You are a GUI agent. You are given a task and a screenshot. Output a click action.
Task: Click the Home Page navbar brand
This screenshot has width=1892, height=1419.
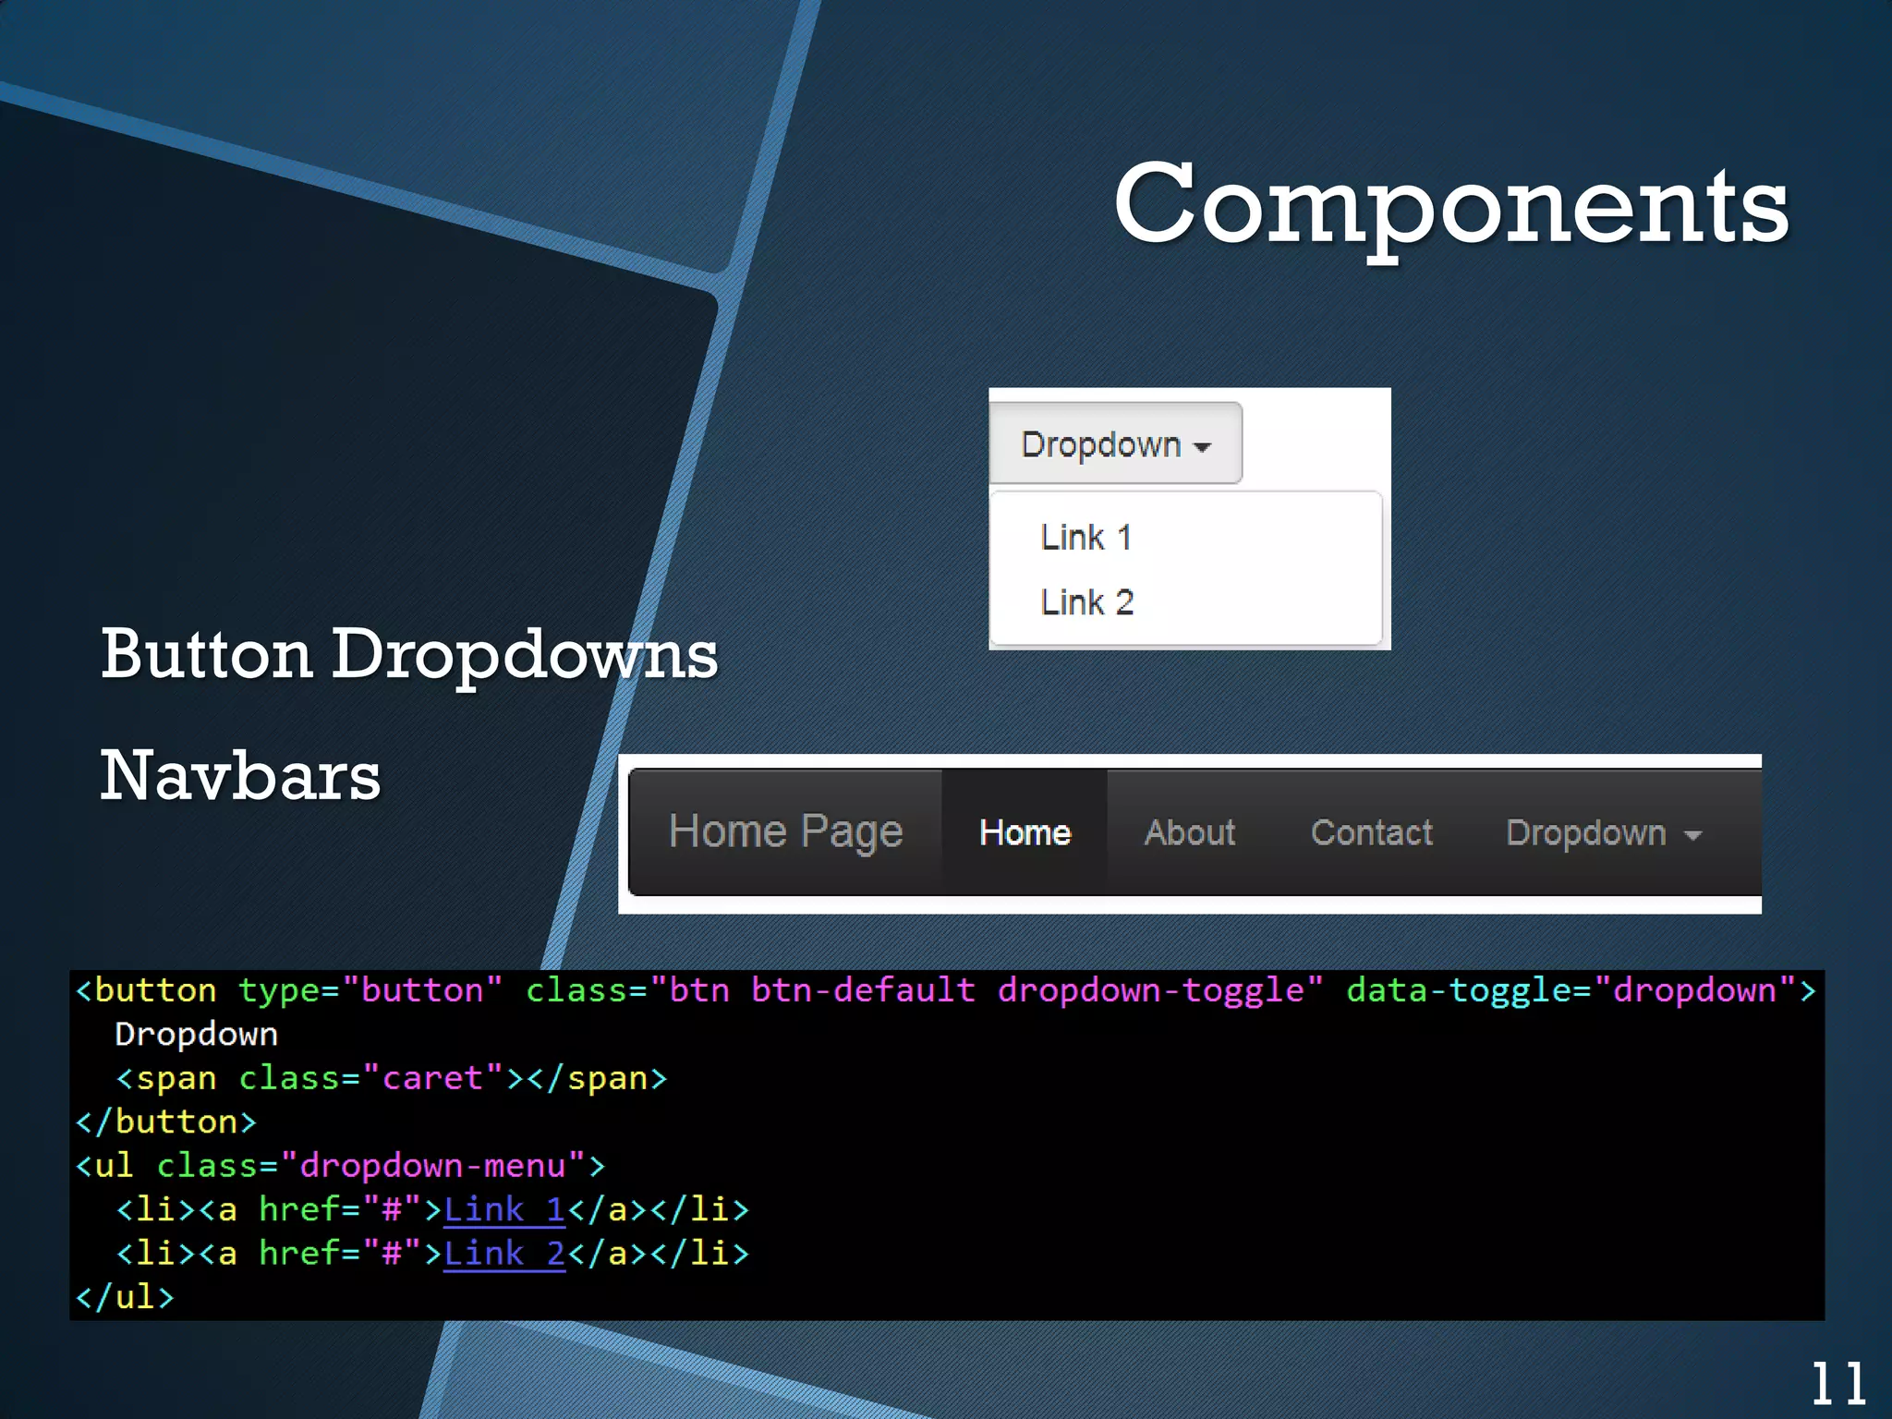pyautogui.click(x=785, y=832)
